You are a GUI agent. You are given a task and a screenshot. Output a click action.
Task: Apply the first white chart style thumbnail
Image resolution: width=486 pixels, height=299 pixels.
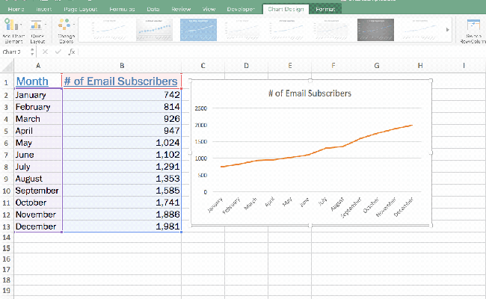point(110,30)
